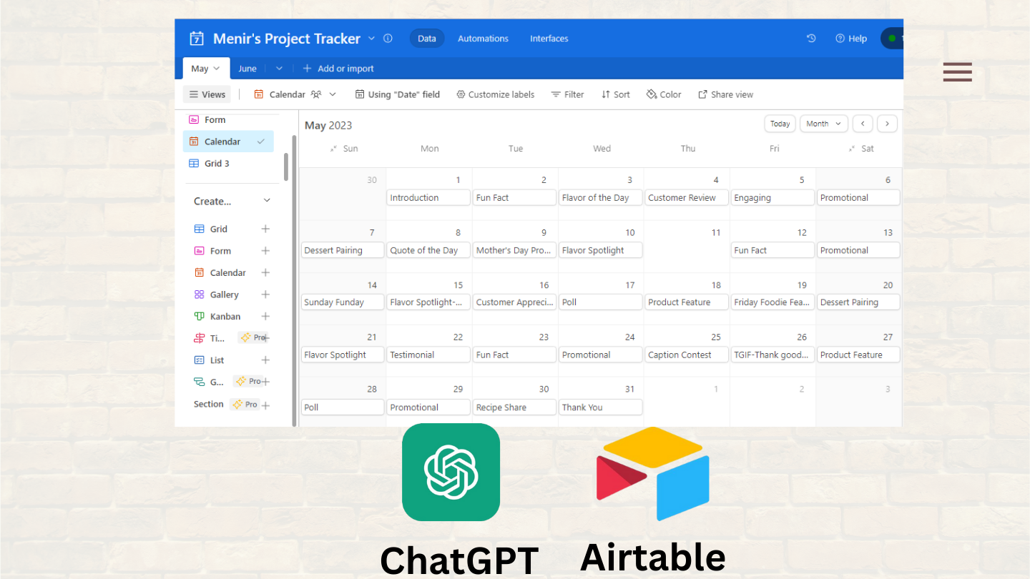Select the June table tab
This screenshot has height=579, width=1030.
pyautogui.click(x=247, y=69)
